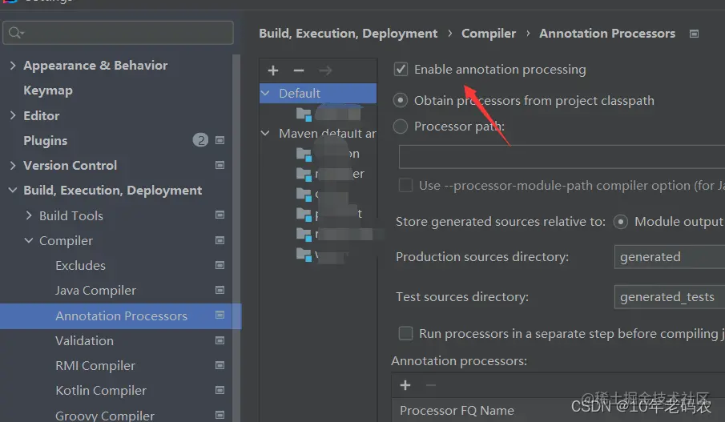Open the Keymap settings

tap(48, 90)
